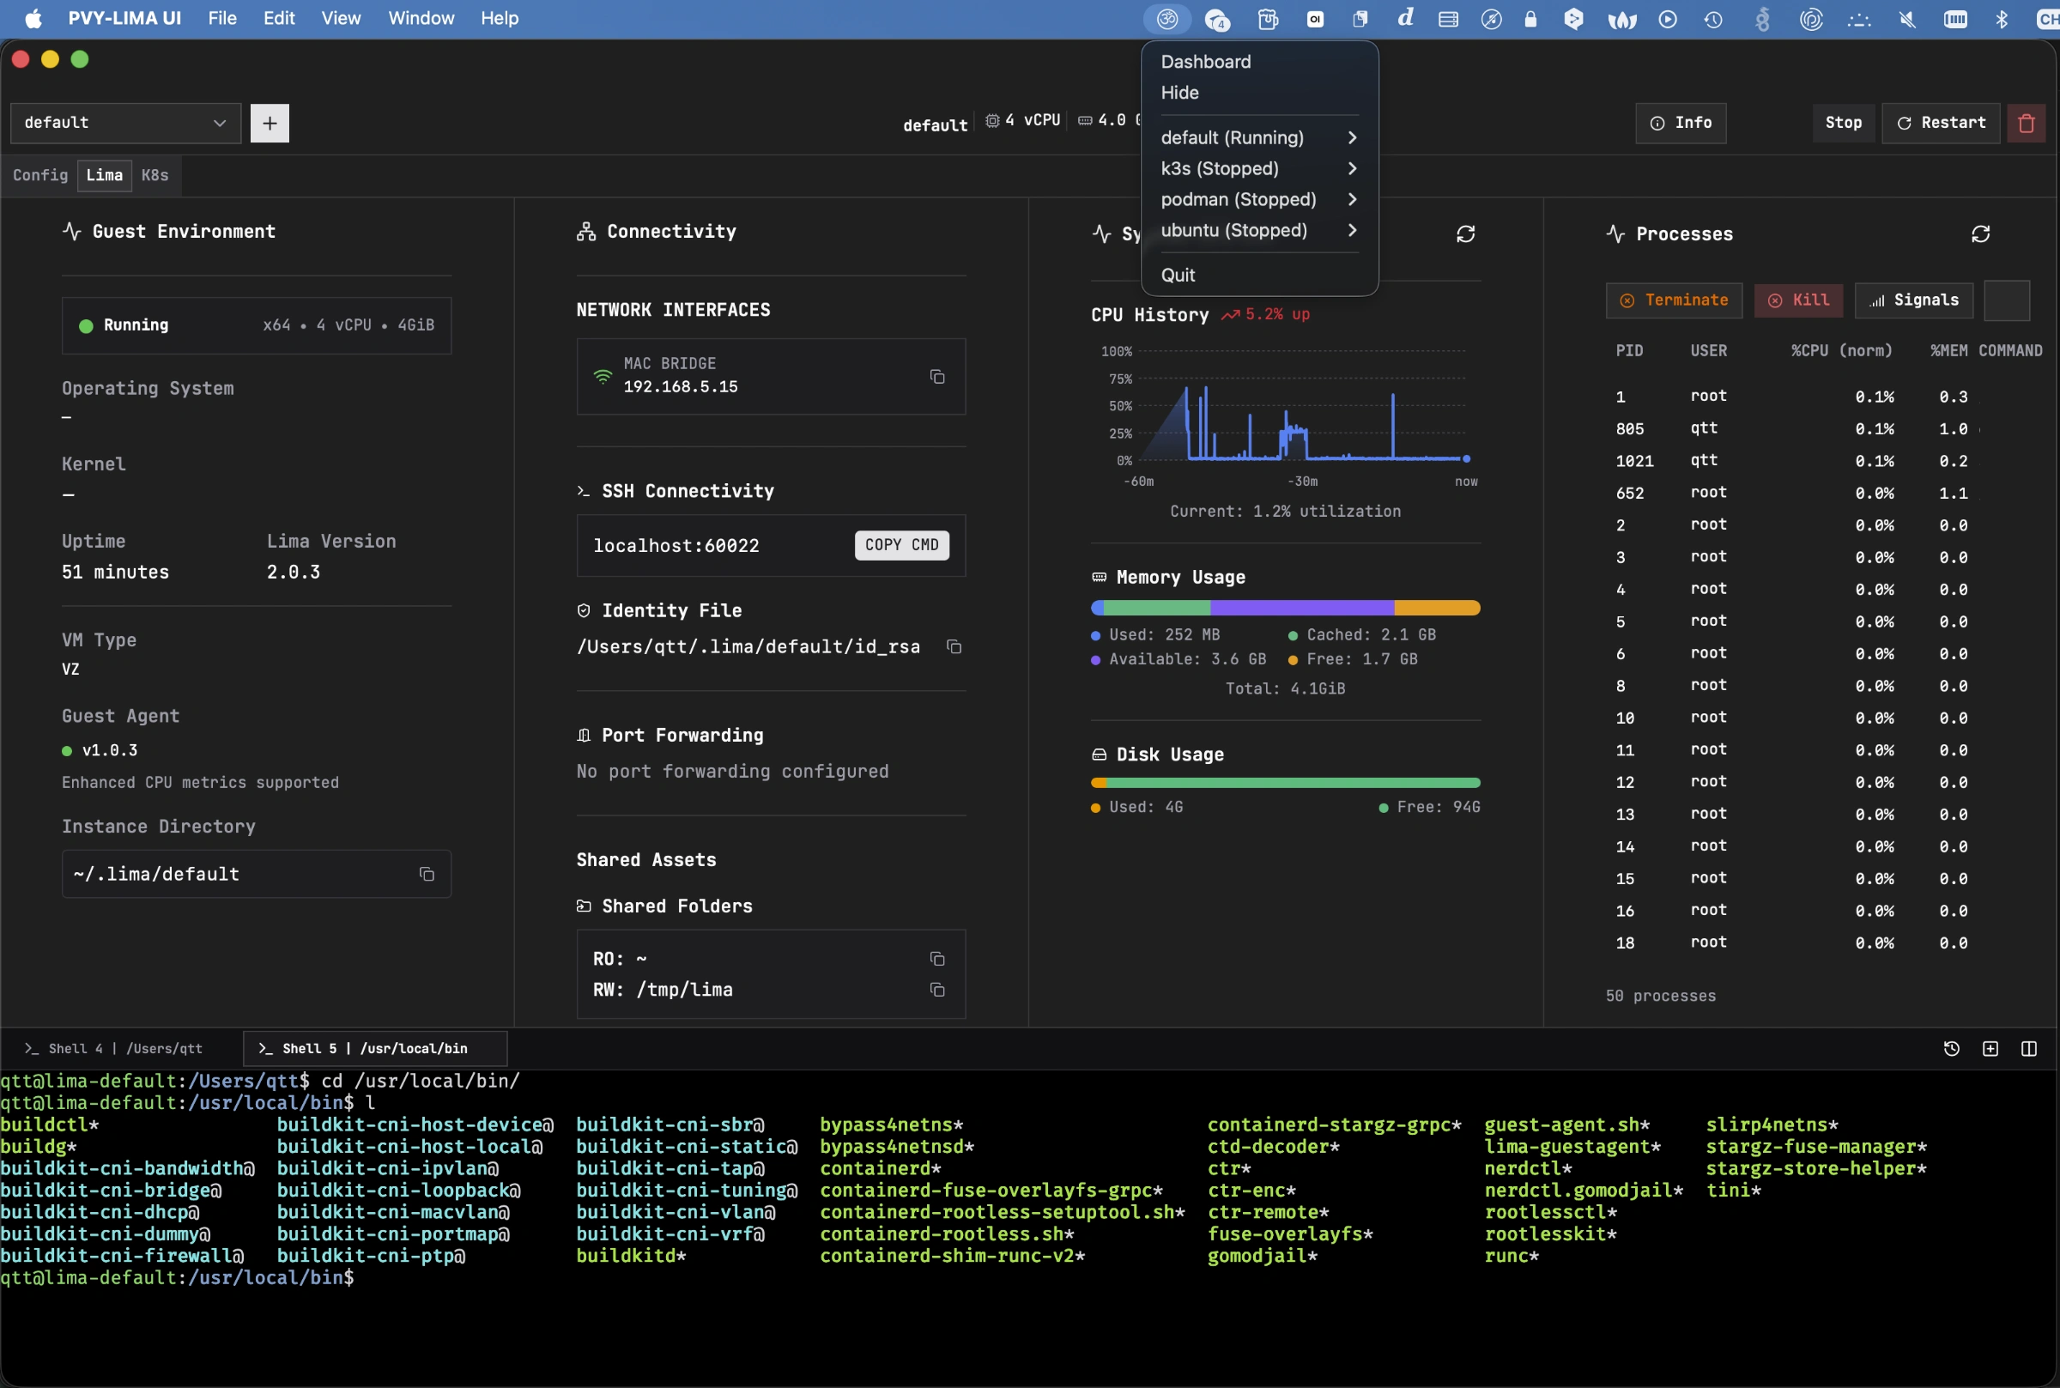Click localhost:60022 SSH address
The image size is (2060, 1388).
[x=676, y=546]
